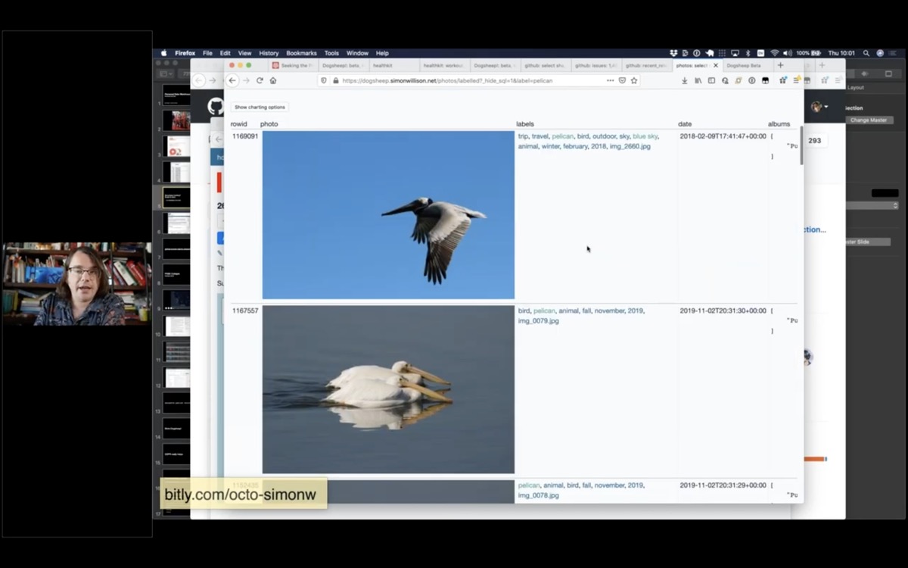The image size is (908, 568).
Task: Go to the Firefox home page icon
Action: pos(273,80)
